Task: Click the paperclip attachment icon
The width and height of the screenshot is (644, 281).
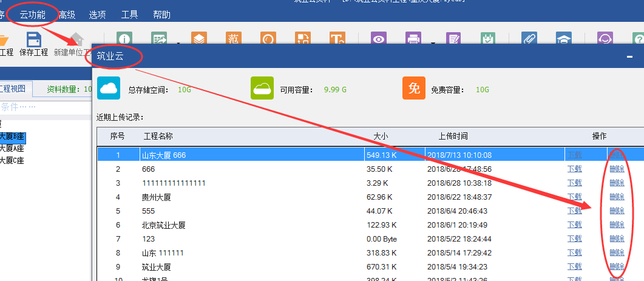Action: pos(529,39)
